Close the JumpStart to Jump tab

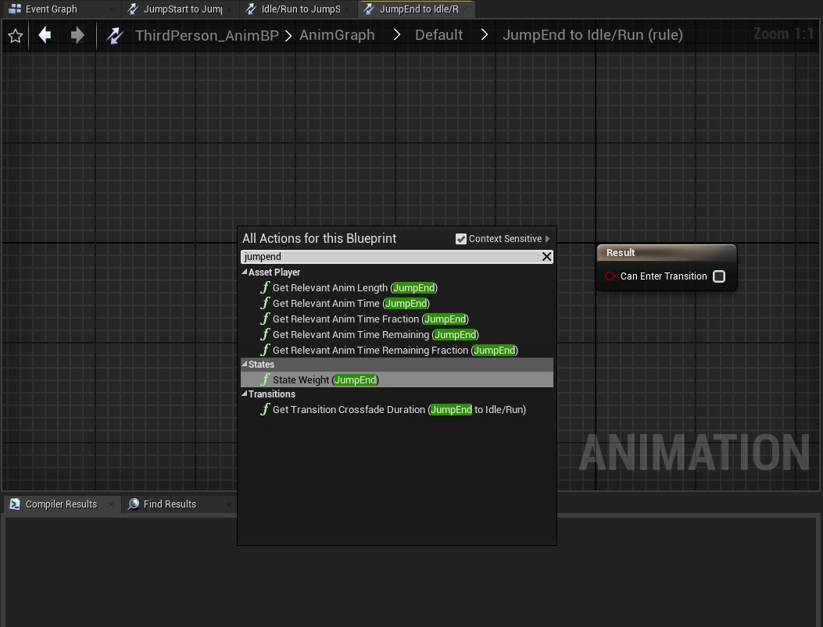click(229, 9)
